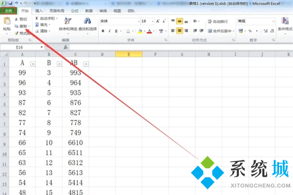Toggle Bold formatting
The width and height of the screenshot is (293, 195).
(103, 31)
